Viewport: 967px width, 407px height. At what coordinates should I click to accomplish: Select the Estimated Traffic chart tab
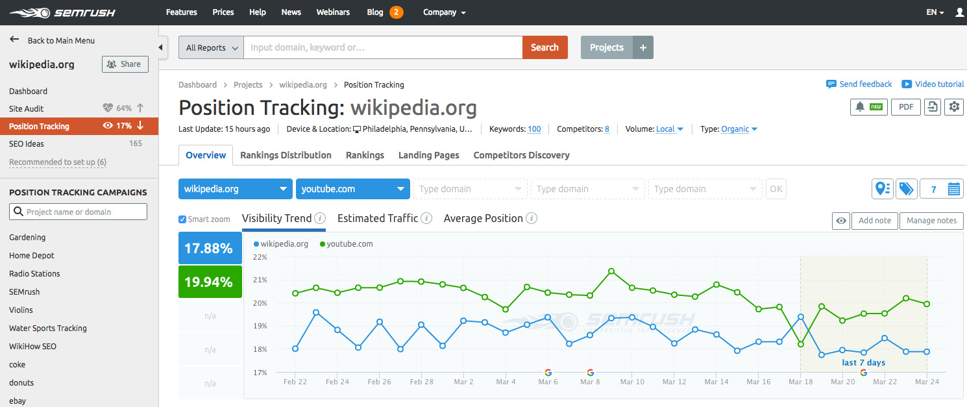click(x=378, y=218)
